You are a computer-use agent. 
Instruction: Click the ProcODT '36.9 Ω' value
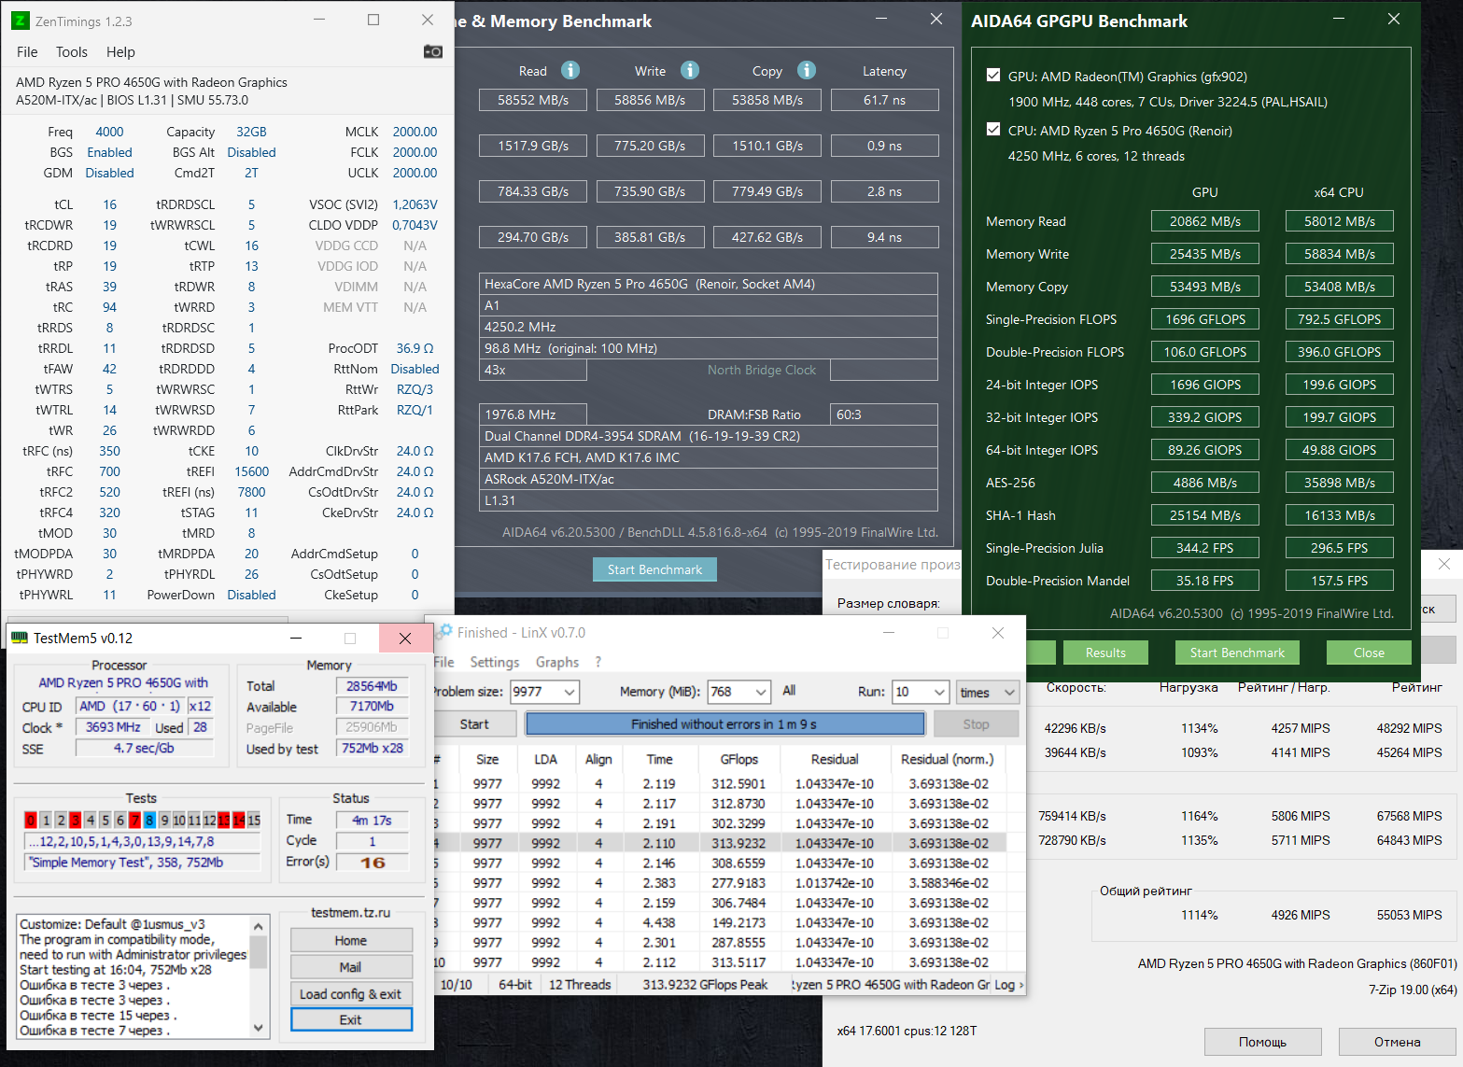pos(415,348)
